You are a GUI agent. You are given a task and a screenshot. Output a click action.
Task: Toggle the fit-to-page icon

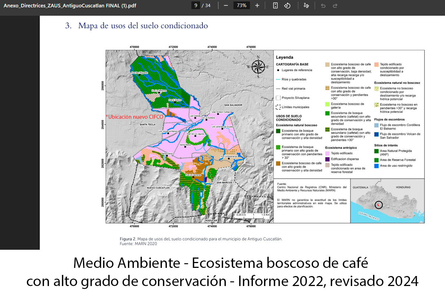pos(275,6)
